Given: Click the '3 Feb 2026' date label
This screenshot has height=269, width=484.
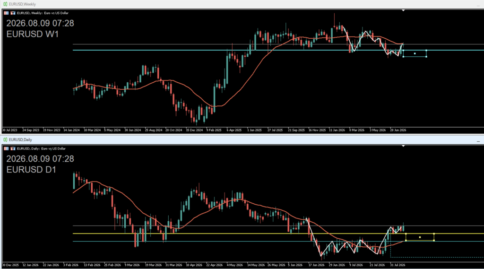Looking at the screenshot, I should (x=71, y=265).
